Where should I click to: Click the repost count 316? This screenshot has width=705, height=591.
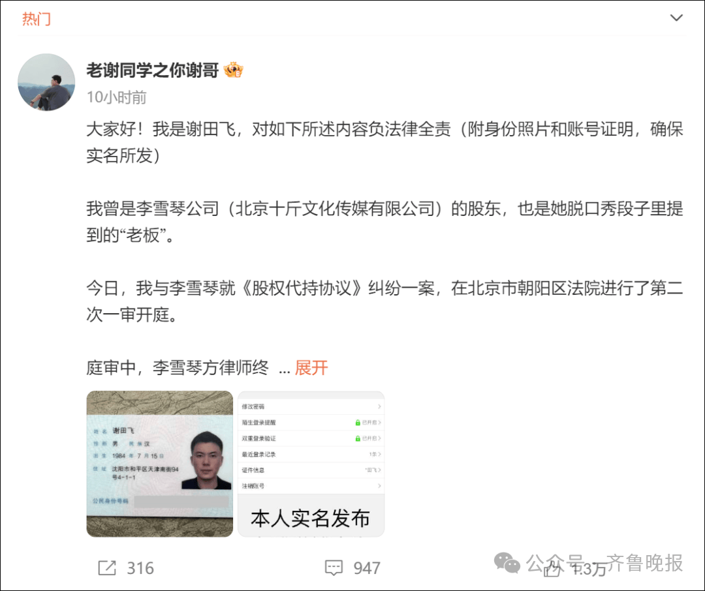[140, 568]
